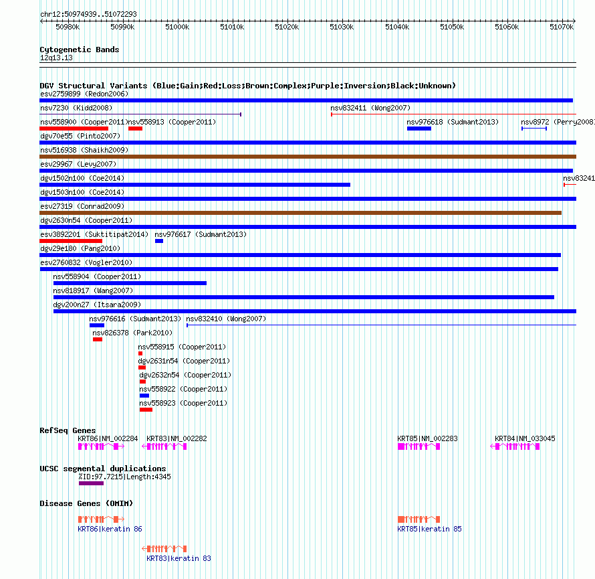Click the Disease Genes (OMIM) track title
Screen dimensions: 595x579
pos(86,504)
